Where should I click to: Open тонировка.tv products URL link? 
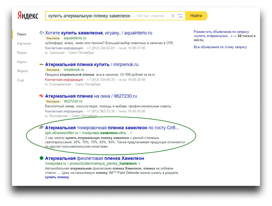click(91, 163)
